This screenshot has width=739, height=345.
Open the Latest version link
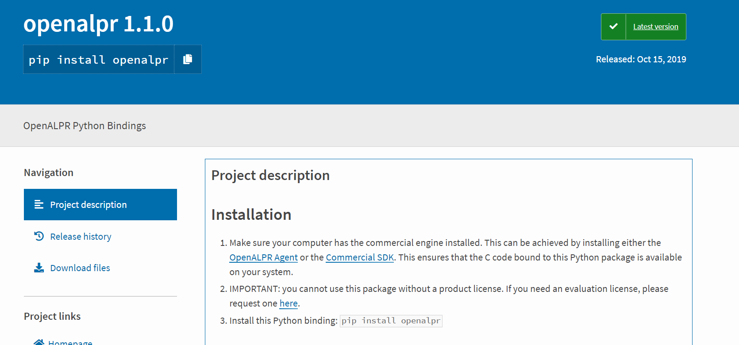coord(655,27)
